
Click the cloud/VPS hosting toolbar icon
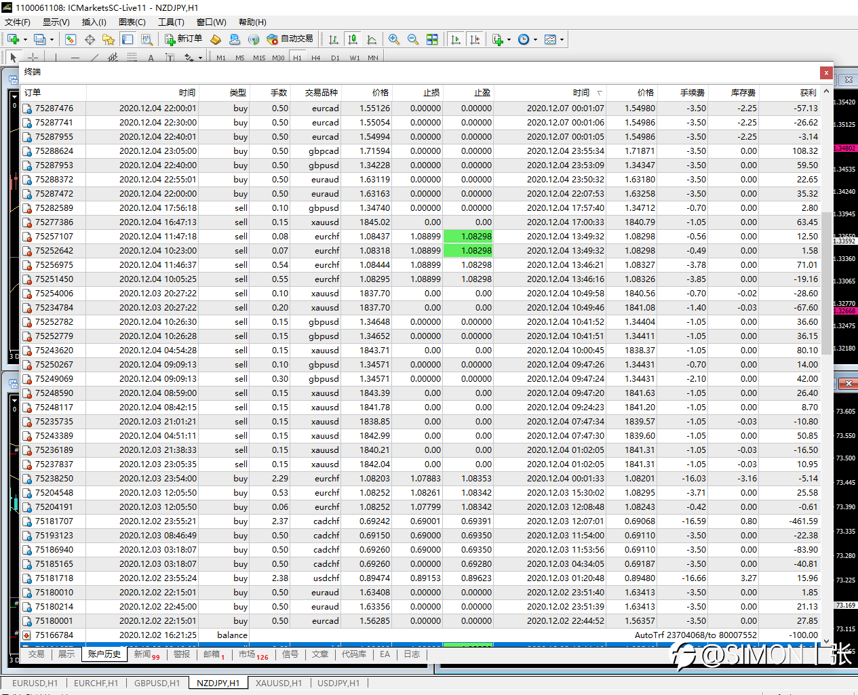235,39
